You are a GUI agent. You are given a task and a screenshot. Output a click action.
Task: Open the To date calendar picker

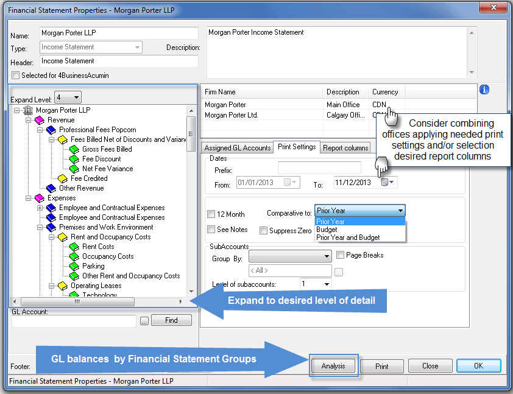(x=387, y=182)
